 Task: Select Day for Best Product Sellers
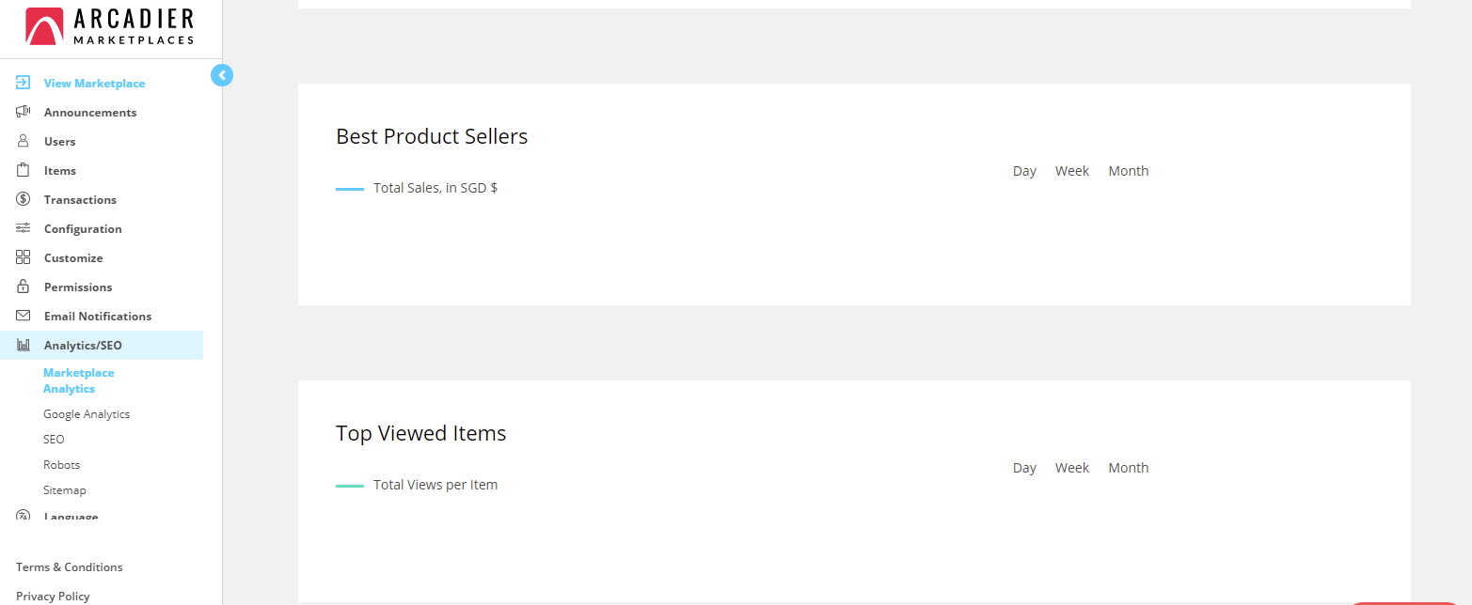click(x=1024, y=171)
